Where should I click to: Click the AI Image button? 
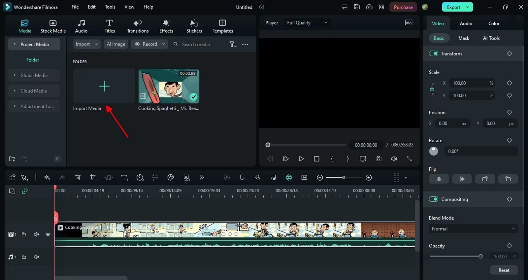116,44
